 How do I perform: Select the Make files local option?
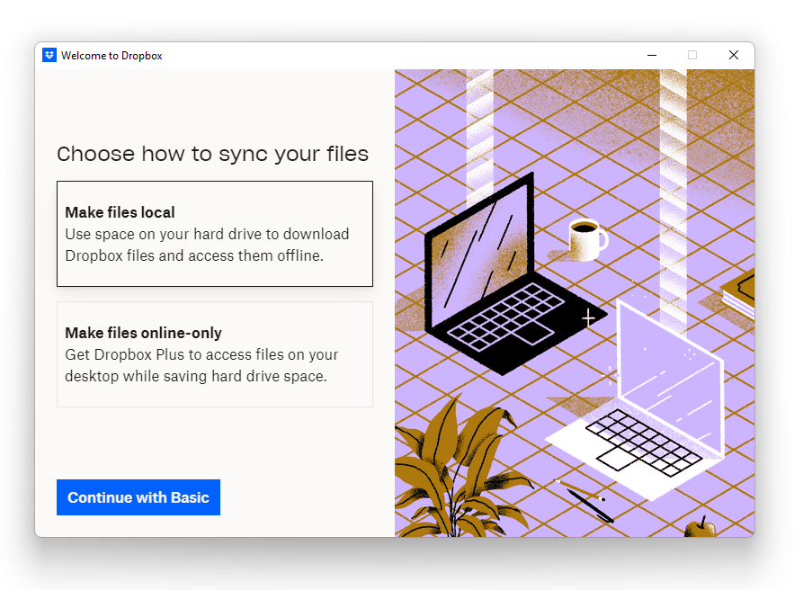click(x=214, y=234)
